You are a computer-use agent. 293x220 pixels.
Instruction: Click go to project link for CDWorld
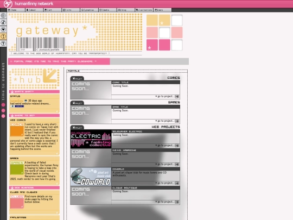pyautogui.click(x=165, y=183)
